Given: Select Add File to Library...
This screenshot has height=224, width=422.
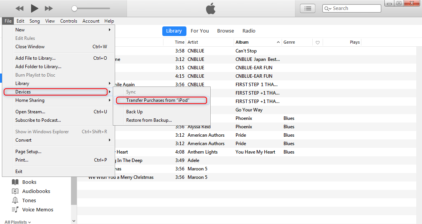Looking at the screenshot, I should (59, 58).
